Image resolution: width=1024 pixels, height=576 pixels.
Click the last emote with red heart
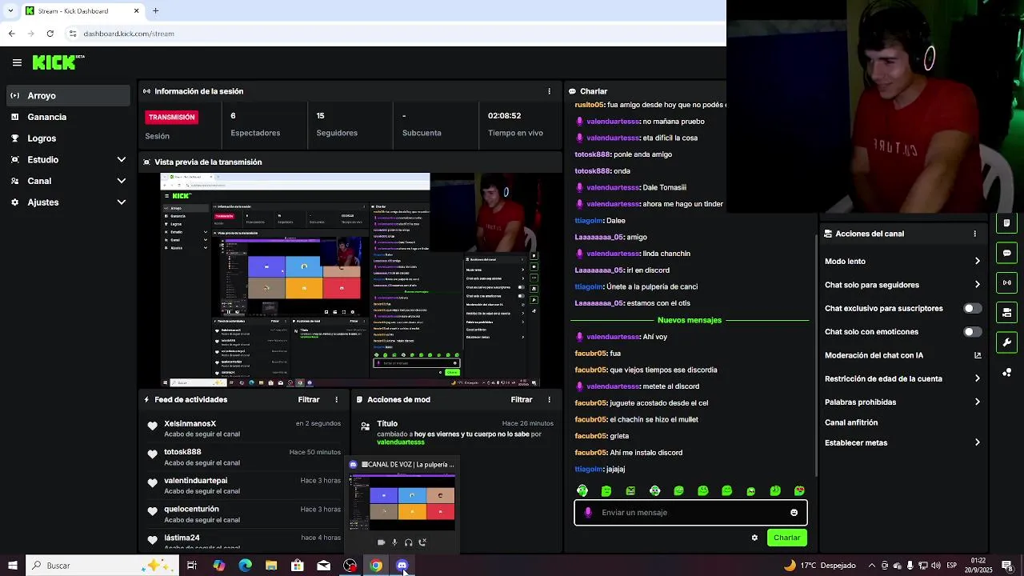799,490
